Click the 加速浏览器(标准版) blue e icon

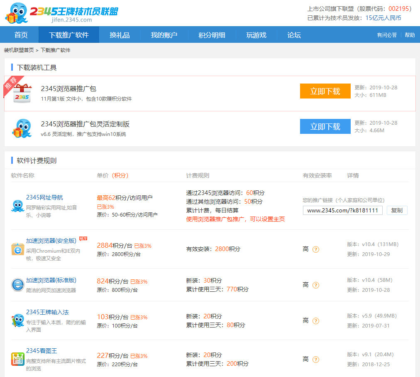coord(18,285)
